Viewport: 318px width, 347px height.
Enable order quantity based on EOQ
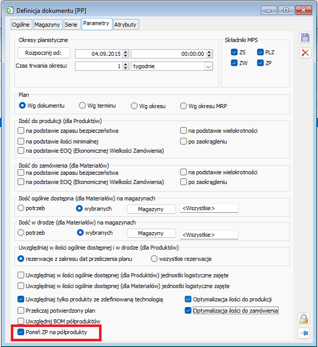click(x=21, y=182)
